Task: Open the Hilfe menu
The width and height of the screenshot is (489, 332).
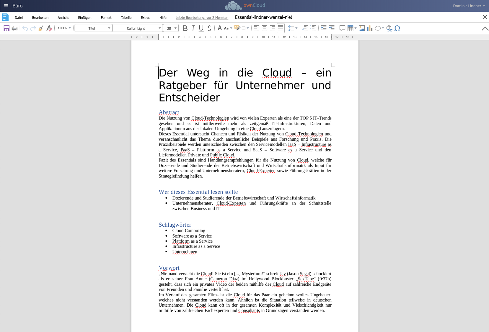Action: tap(163, 18)
